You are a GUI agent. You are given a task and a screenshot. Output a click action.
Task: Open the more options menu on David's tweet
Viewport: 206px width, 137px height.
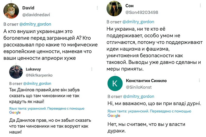tap(97, 8)
